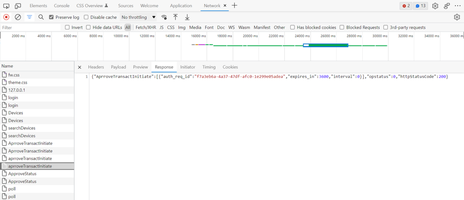
Task: Click the Name column header
Action: tap(37, 66)
